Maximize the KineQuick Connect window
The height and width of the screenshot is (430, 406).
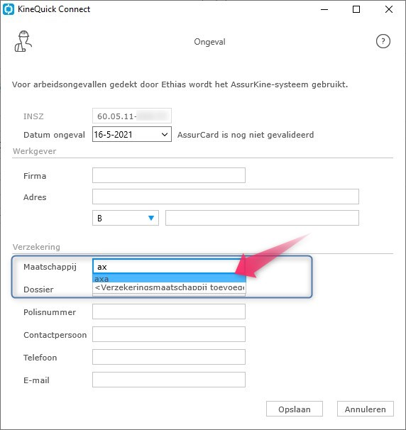tap(356, 9)
